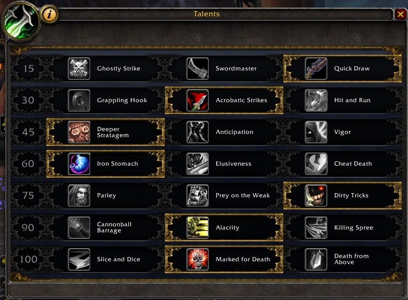This screenshot has width=408, height=300.
Task: Select the Parley bearded face icon
Action: pos(79,195)
